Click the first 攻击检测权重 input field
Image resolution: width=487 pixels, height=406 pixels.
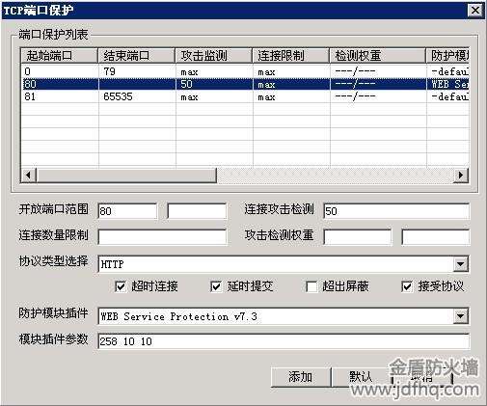pyautogui.click(x=358, y=237)
